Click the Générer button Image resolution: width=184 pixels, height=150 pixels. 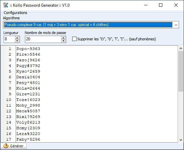14,146
